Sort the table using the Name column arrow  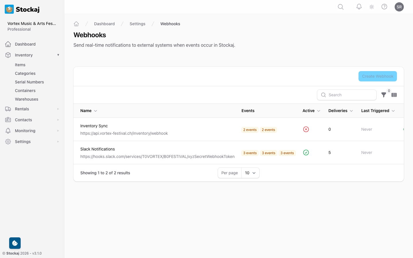(x=95, y=111)
